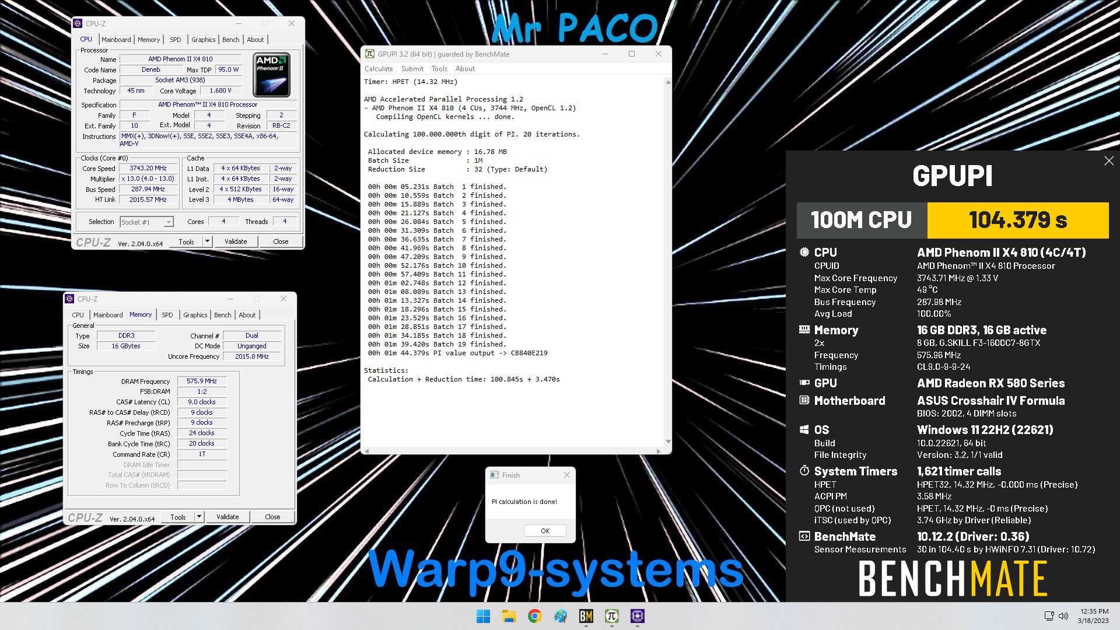The height and width of the screenshot is (630, 1120).
Task: Open the CPU-Z taskbar icon
Action: pyautogui.click(x=638, y=616)
